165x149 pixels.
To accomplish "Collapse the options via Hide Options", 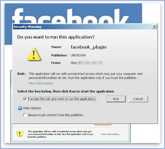I will (x=32, y=108).
